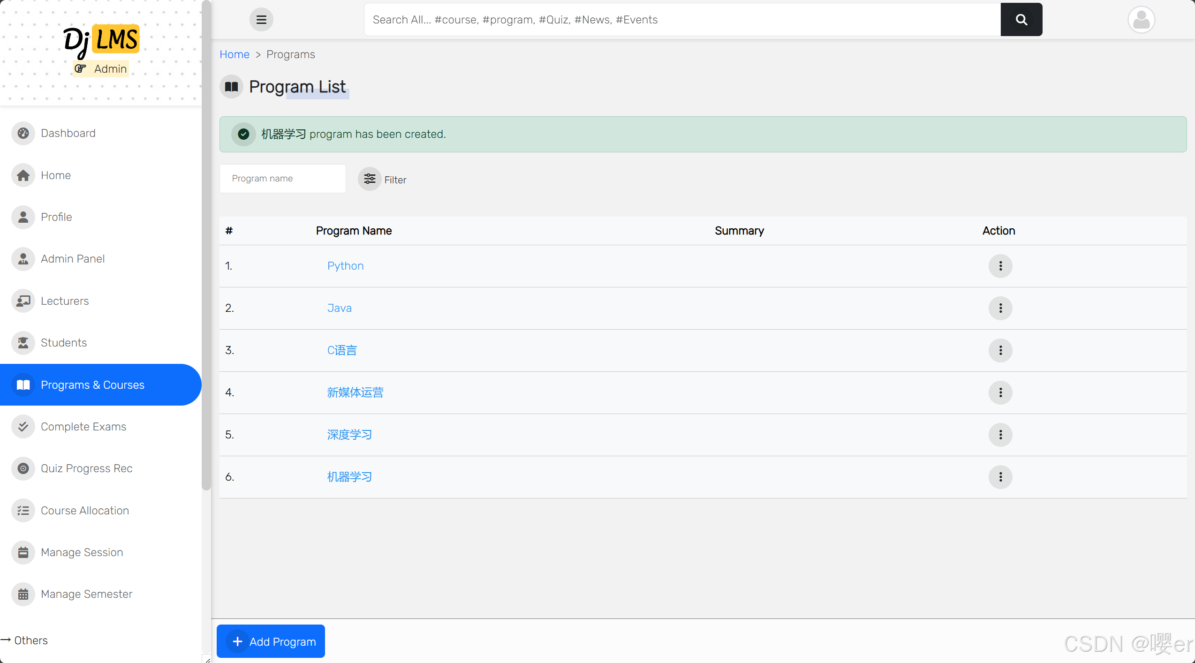Expand action menu for 机器学习 row
1195x663 pixels.
point(1000,477)
